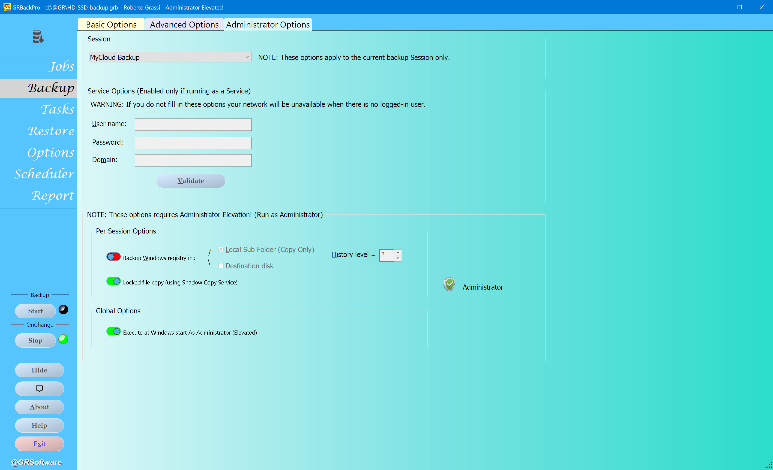The width and height of the screenshot is (773, 470).
Task: Click the Start backup button
Action: click(35, 311)
